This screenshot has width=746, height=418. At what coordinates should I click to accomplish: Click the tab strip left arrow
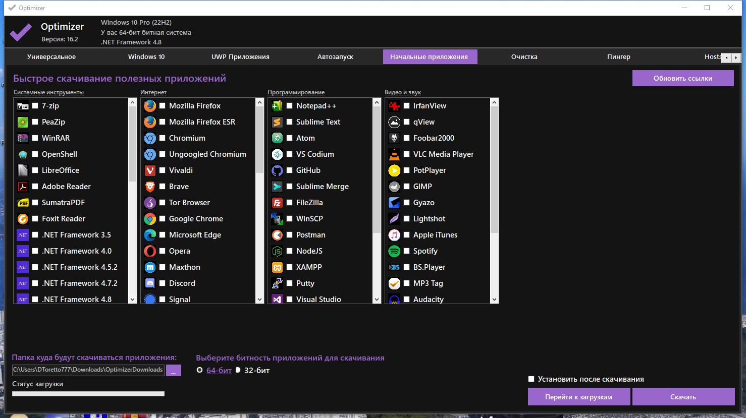(727, 58)
